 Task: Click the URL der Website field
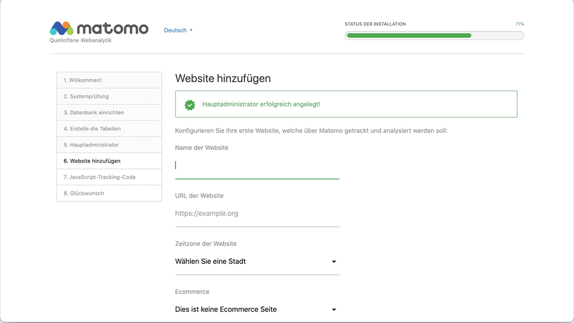click(257, 214)
